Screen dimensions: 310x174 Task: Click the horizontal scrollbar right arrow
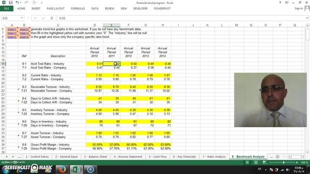[x=303, y=157]
